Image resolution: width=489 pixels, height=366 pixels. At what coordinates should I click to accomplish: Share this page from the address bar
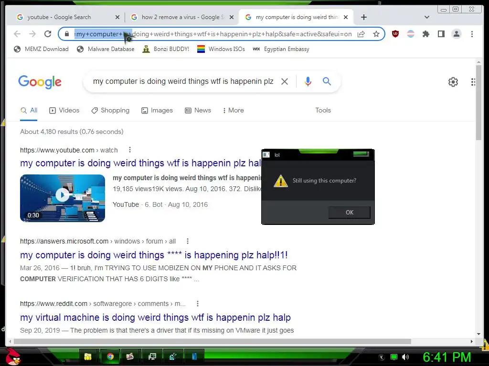[x=361, y=34]
